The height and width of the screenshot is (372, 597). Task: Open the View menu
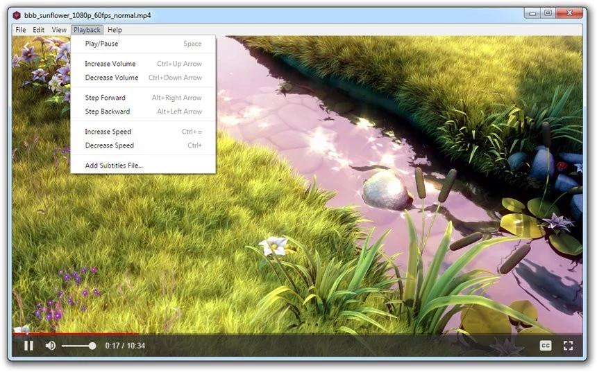tap(59, 30)
